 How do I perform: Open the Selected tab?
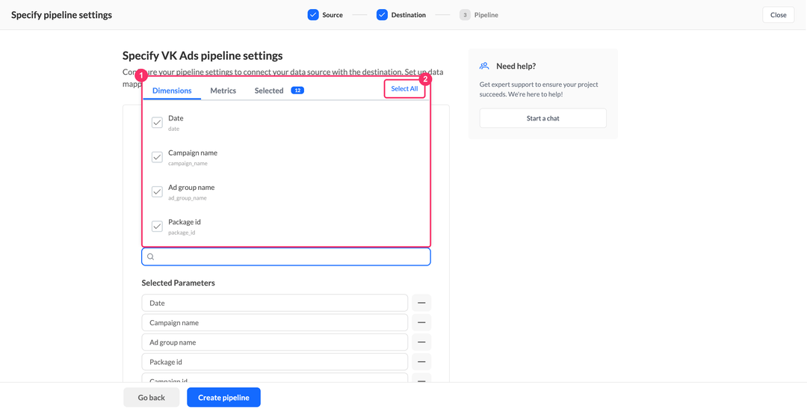tap(269, 90)
